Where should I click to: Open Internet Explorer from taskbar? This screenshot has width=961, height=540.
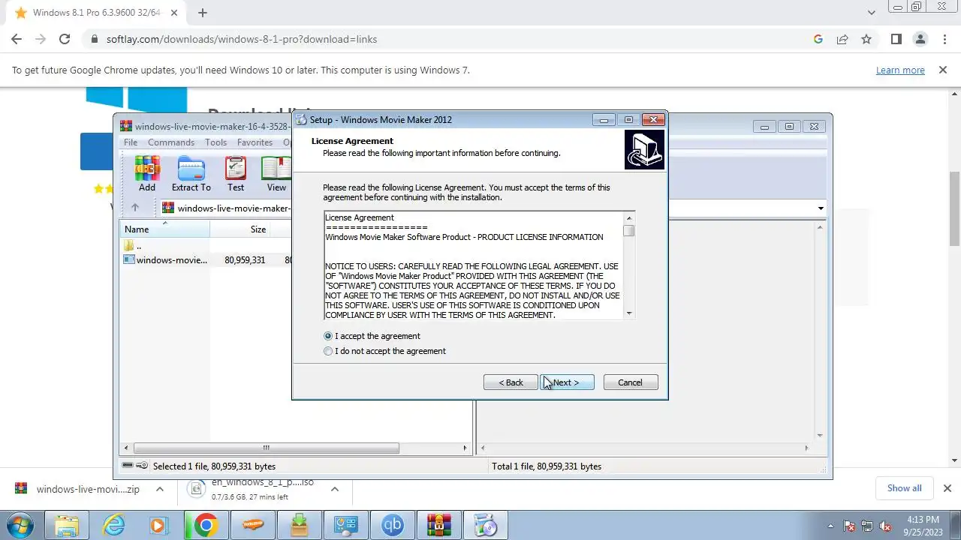pyautogui.click(x=113, y=525)
